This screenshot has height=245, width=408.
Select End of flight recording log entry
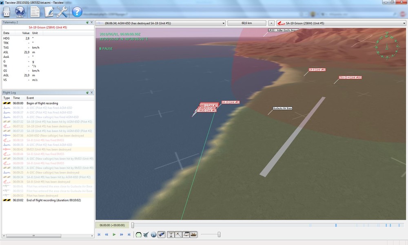(x=48, y=200)
